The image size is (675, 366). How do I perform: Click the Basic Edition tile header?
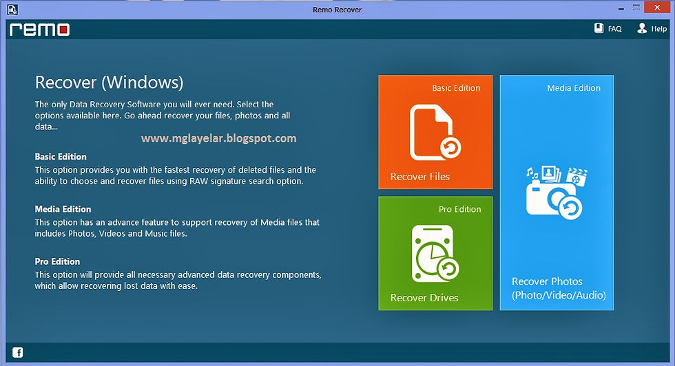[x=456, y=88]
